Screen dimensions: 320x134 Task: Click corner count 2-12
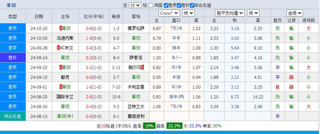pos(116,67)
